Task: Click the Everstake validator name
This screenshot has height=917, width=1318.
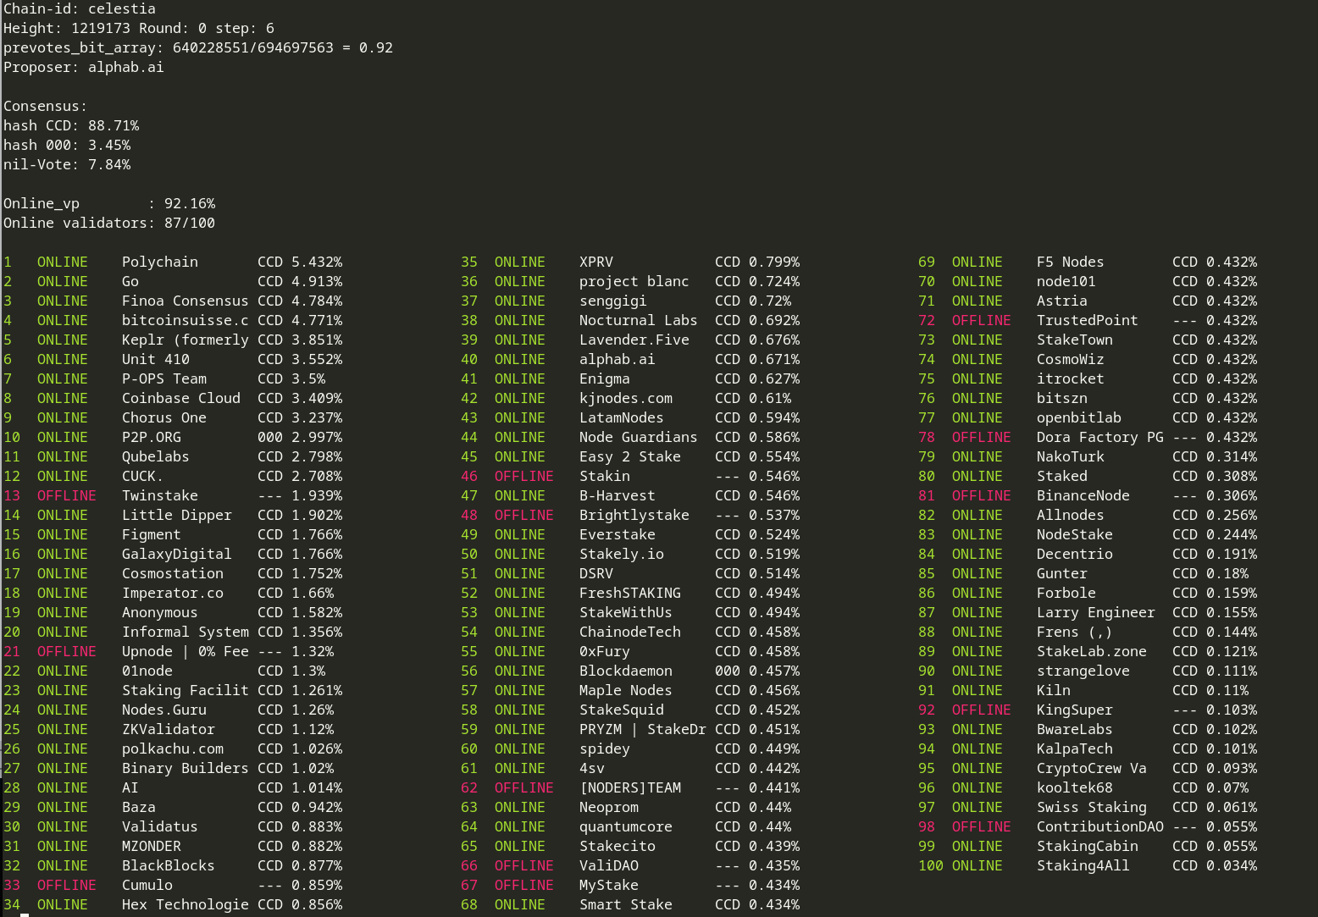Action: coord(617,534)
